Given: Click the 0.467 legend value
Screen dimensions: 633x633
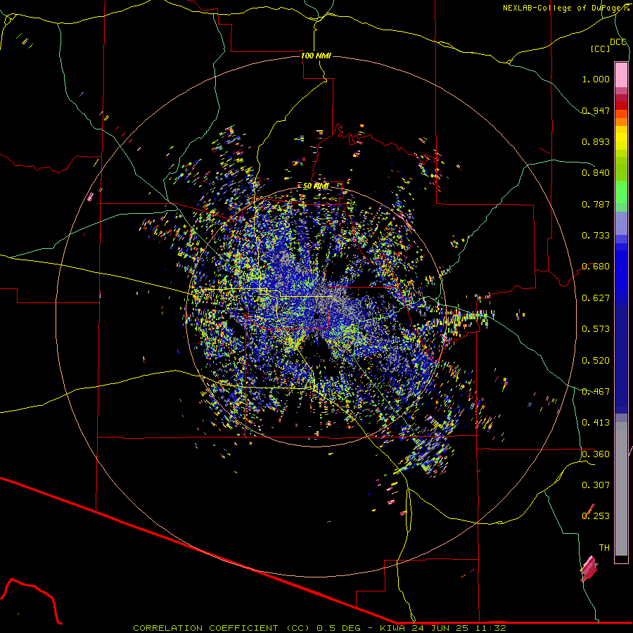Looking at the screenshot, I should 596,392.
